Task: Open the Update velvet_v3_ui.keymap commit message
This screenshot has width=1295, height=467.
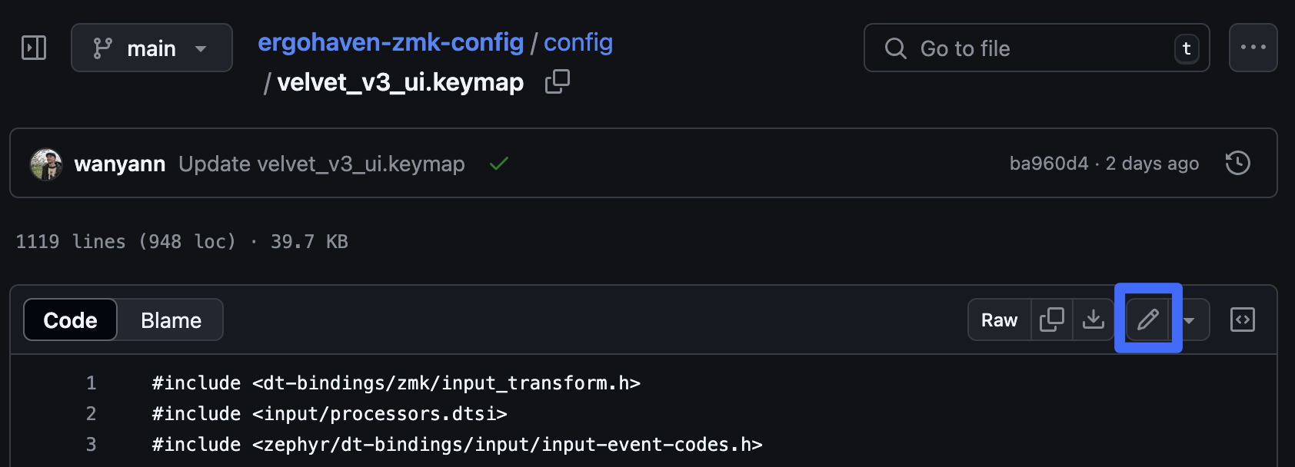Action: (x=321, y=164)
